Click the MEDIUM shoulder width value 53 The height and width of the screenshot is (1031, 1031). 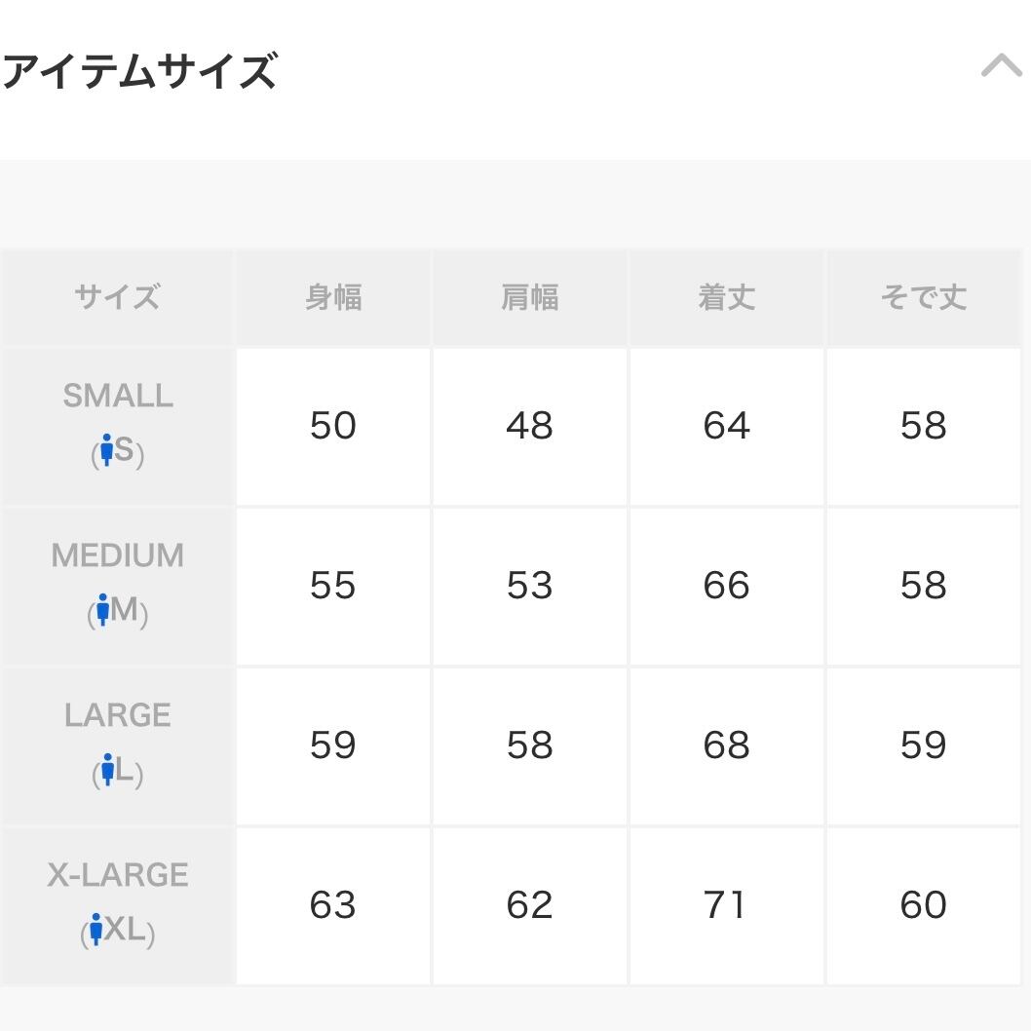[529, 586]
